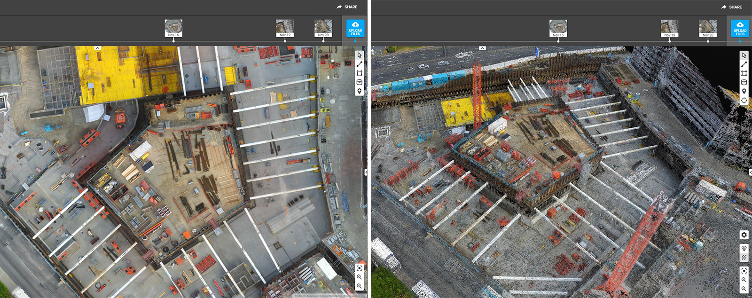Choose the volume measurement tool in left map
Screen dimensions: 752x298
pyautogui.click(x=360, y=82)
